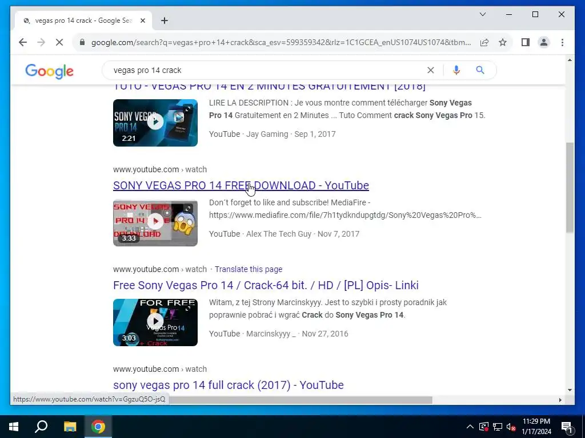Screen dimensions: 585x438
Task: Go back to the previous page
Action: pos(23,42)
